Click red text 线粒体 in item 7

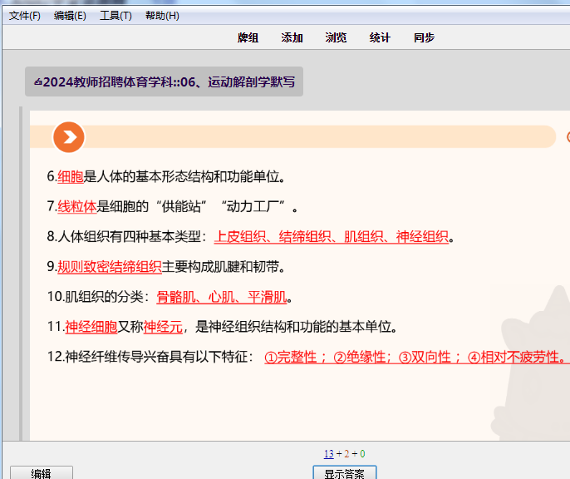tap(77, 206)
